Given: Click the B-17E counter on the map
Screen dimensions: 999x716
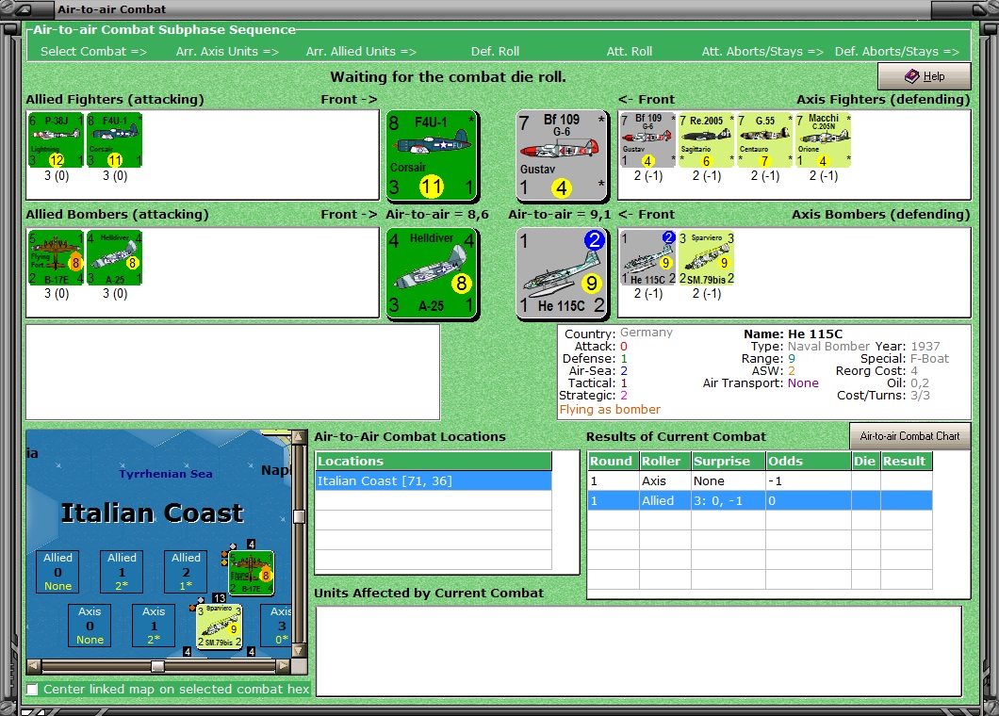Looking at the screenshot, I should click(x=252, y=574).
